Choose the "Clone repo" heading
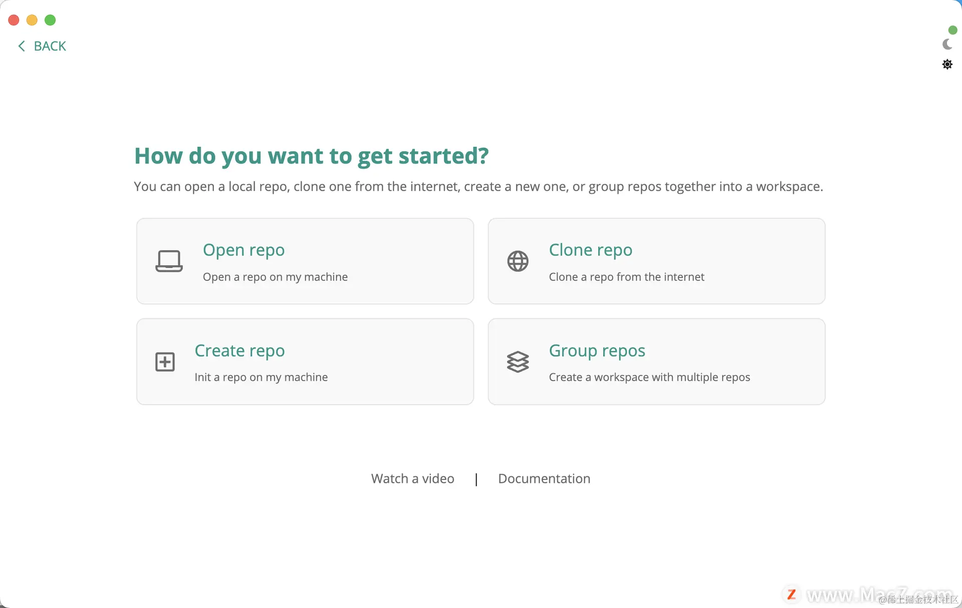962x608 pixels. [x=590, y=250]
